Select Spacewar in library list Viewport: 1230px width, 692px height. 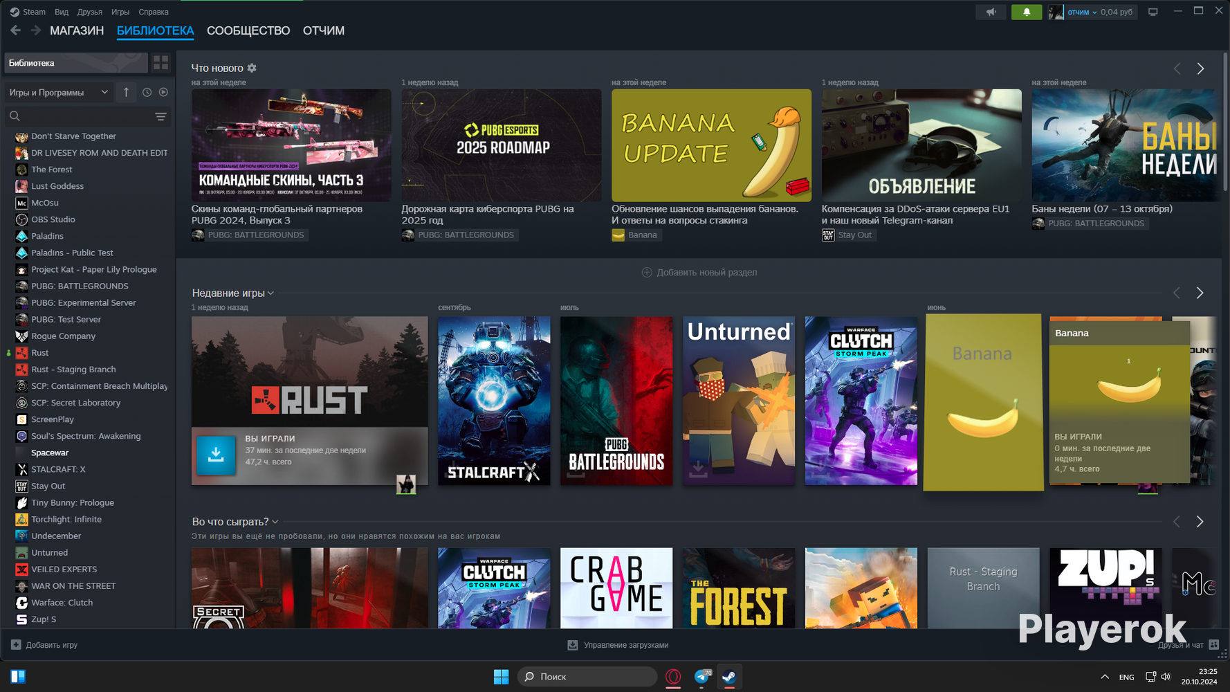[x=50, y=453]
